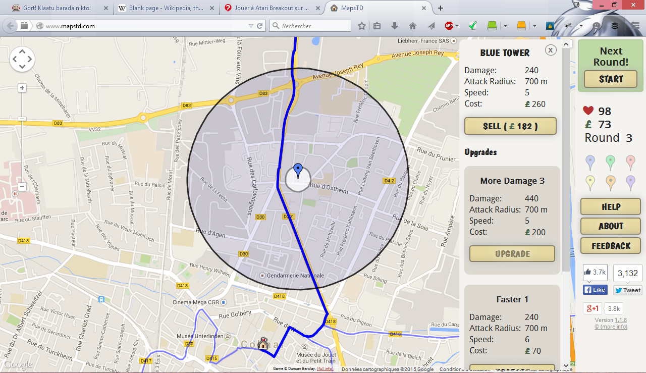Click the blue square toolbar extension icon
Viewport: 646px width, 373px height.
point(550,26)
